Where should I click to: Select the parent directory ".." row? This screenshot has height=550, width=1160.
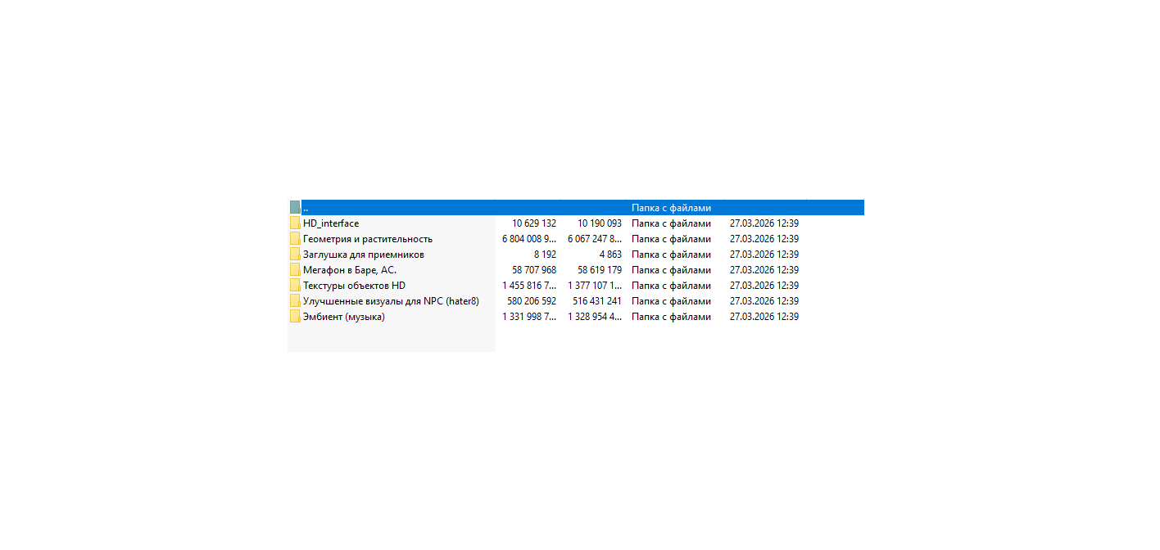577,208
